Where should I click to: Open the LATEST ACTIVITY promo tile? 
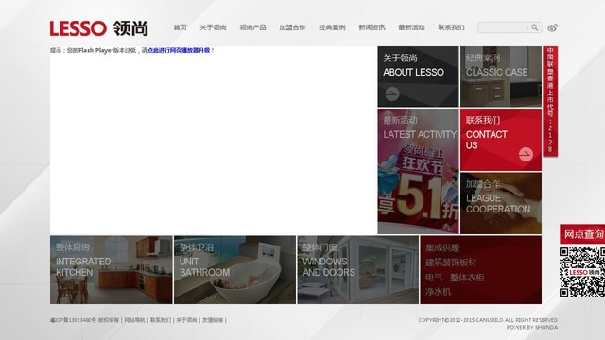(418, 171)
